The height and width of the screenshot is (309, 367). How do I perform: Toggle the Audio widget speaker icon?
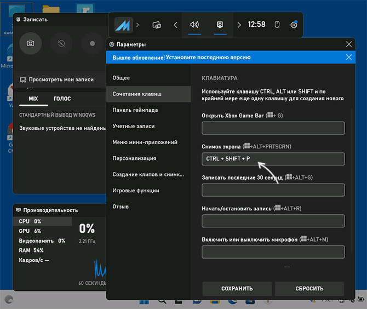pos(194,25)
